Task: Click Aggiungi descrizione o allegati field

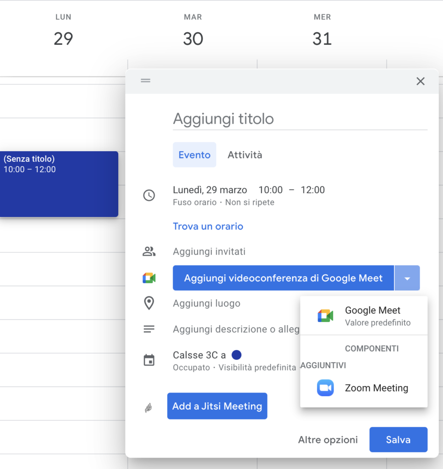Action: (x=236, y=329)
